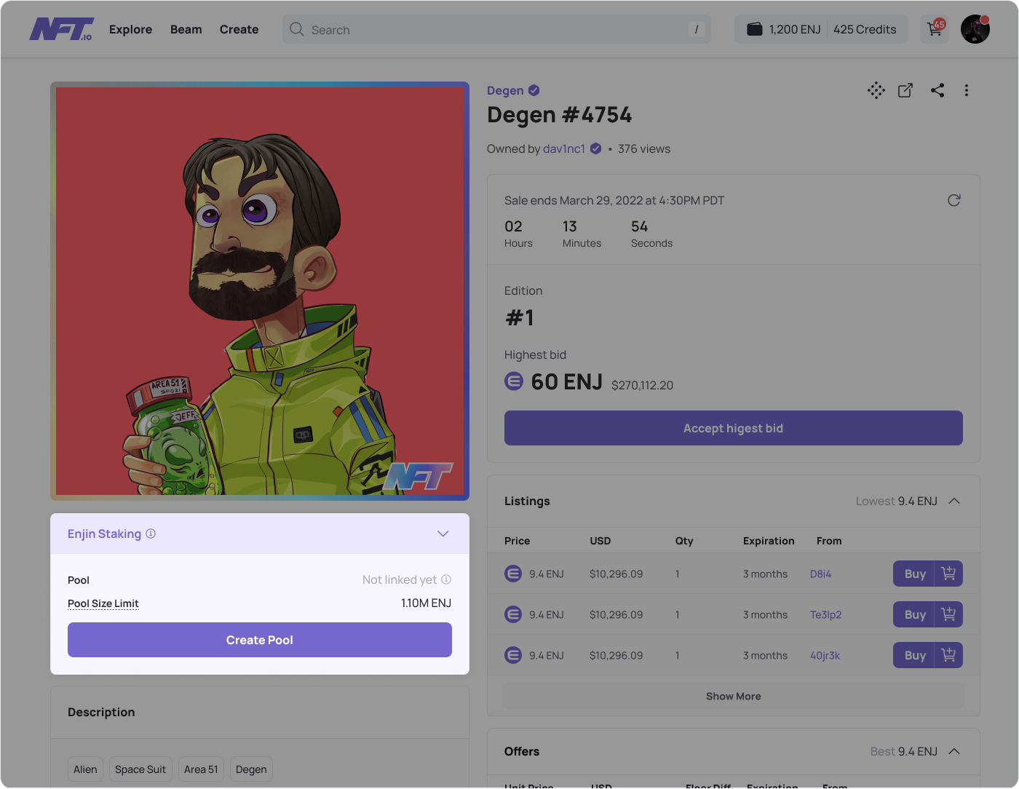The image size is (1019, 789).
Task: Add 40jr3k listing to cart
Action: point(948,655)
